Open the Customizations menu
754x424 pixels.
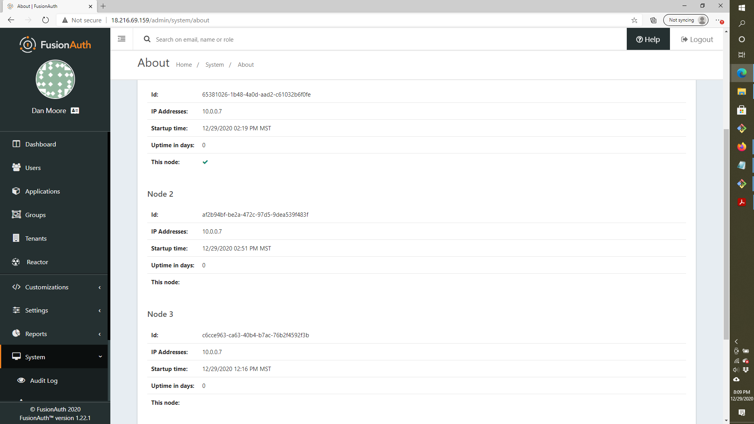coord(46,287)
